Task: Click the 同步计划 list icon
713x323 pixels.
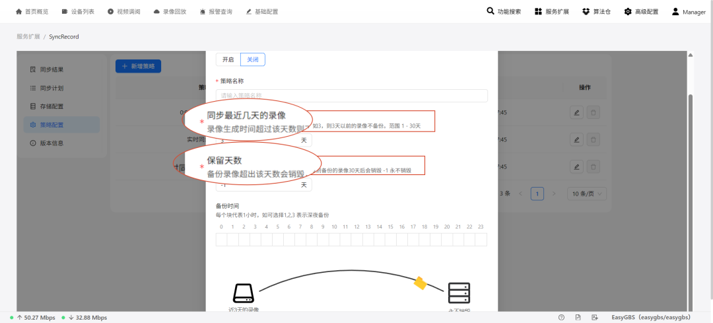Action: tap(33, 89)
